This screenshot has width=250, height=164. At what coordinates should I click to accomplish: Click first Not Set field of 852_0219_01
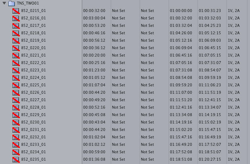119,40
